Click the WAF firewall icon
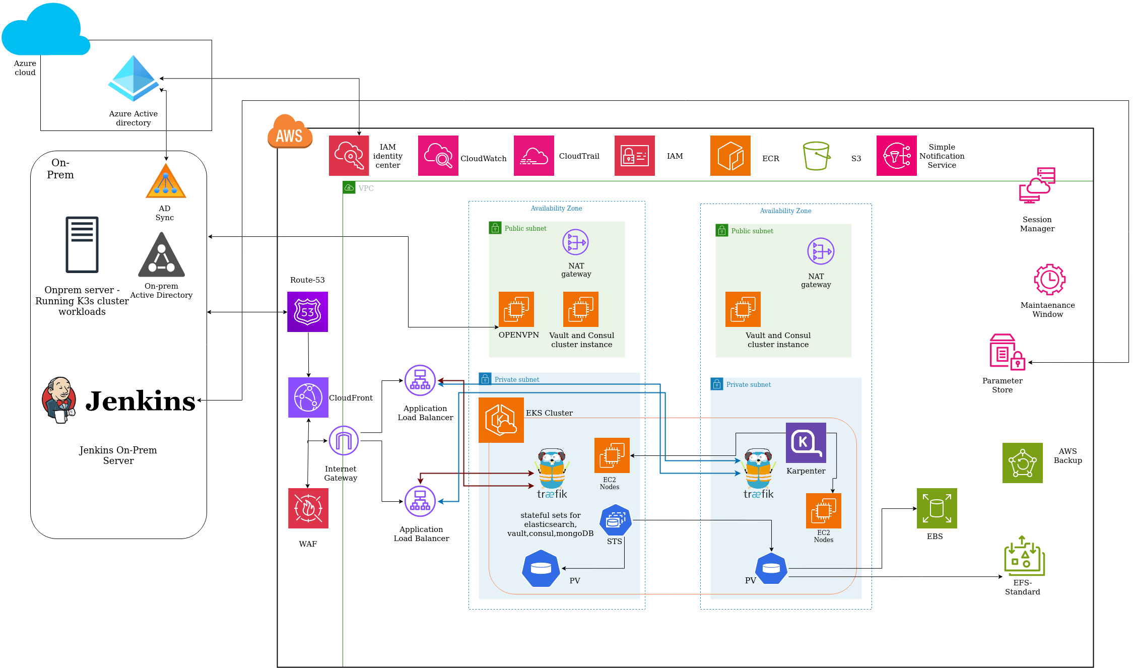 [308, 508]
